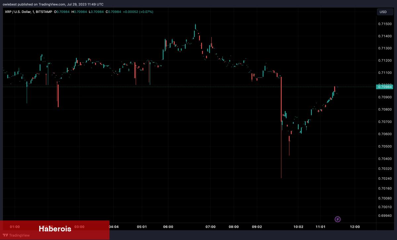Click the 05:01 time axis label
The image size is (397, 240).
click(x=142, y=227)
